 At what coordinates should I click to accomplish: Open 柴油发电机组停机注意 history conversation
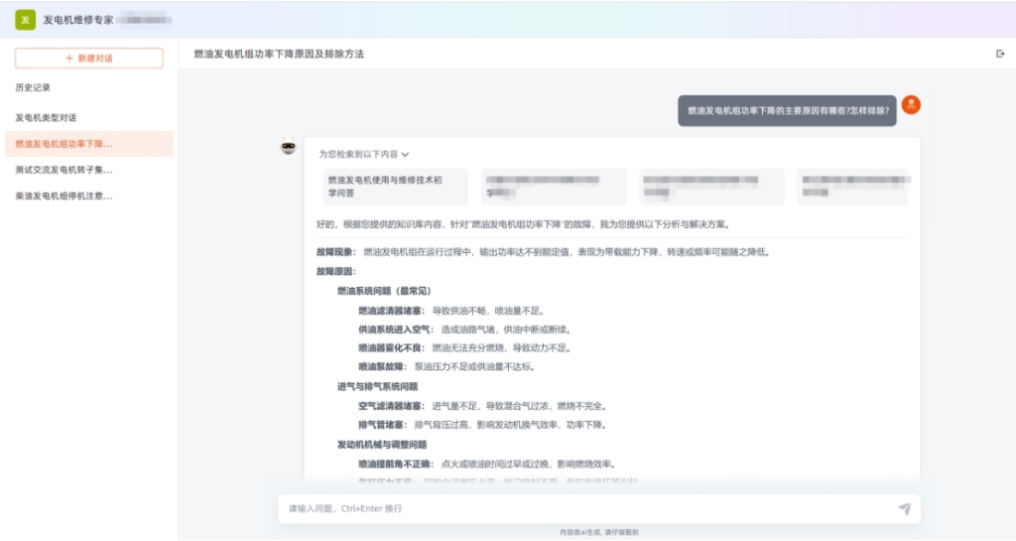click(88, 196)
